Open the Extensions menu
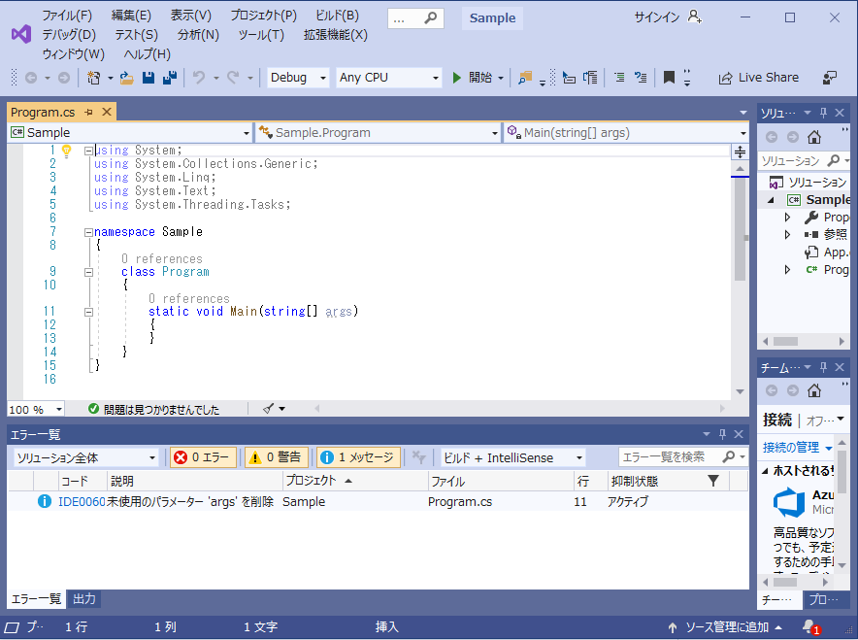Image resolution: width=858 pixels, height=640 pixels. pyautogui.click(x=336, y=35)
